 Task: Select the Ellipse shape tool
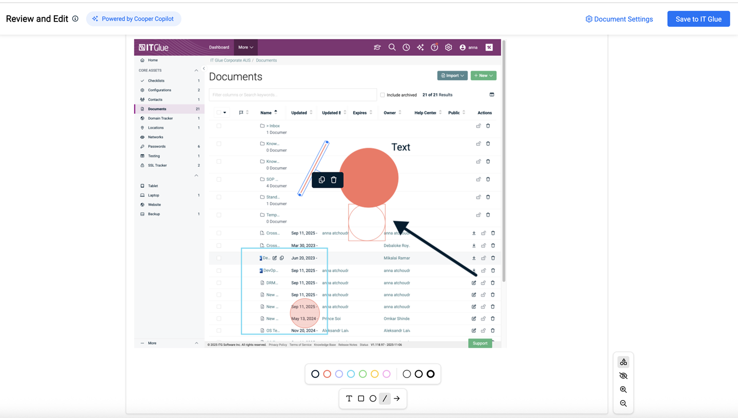373,399
